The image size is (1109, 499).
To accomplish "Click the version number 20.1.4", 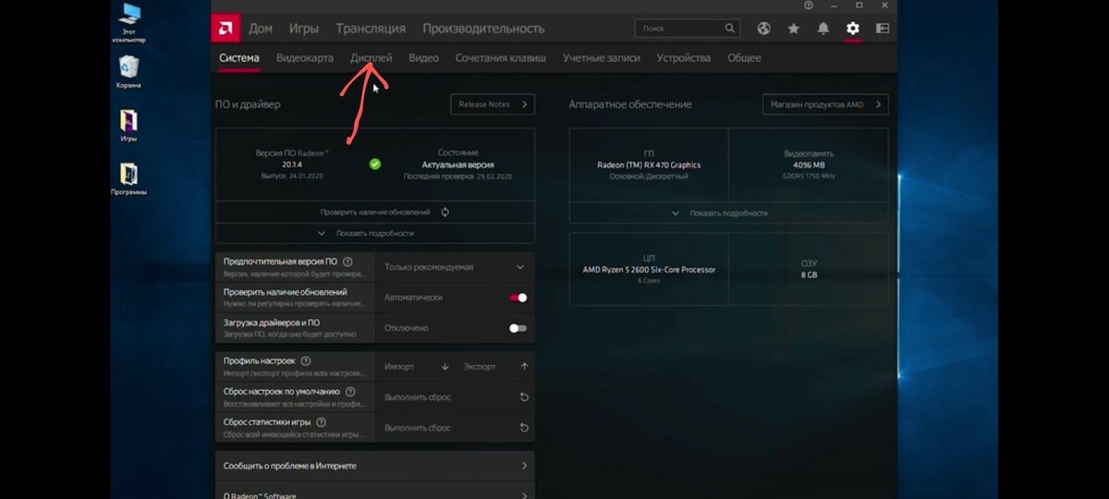I will point(293,164).
